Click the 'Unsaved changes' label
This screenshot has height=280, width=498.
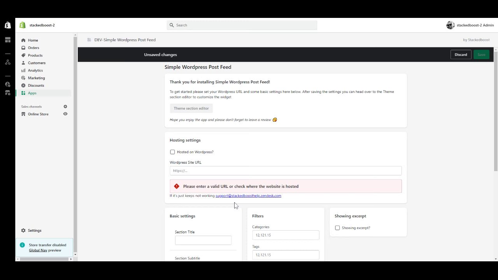(160, 55)
